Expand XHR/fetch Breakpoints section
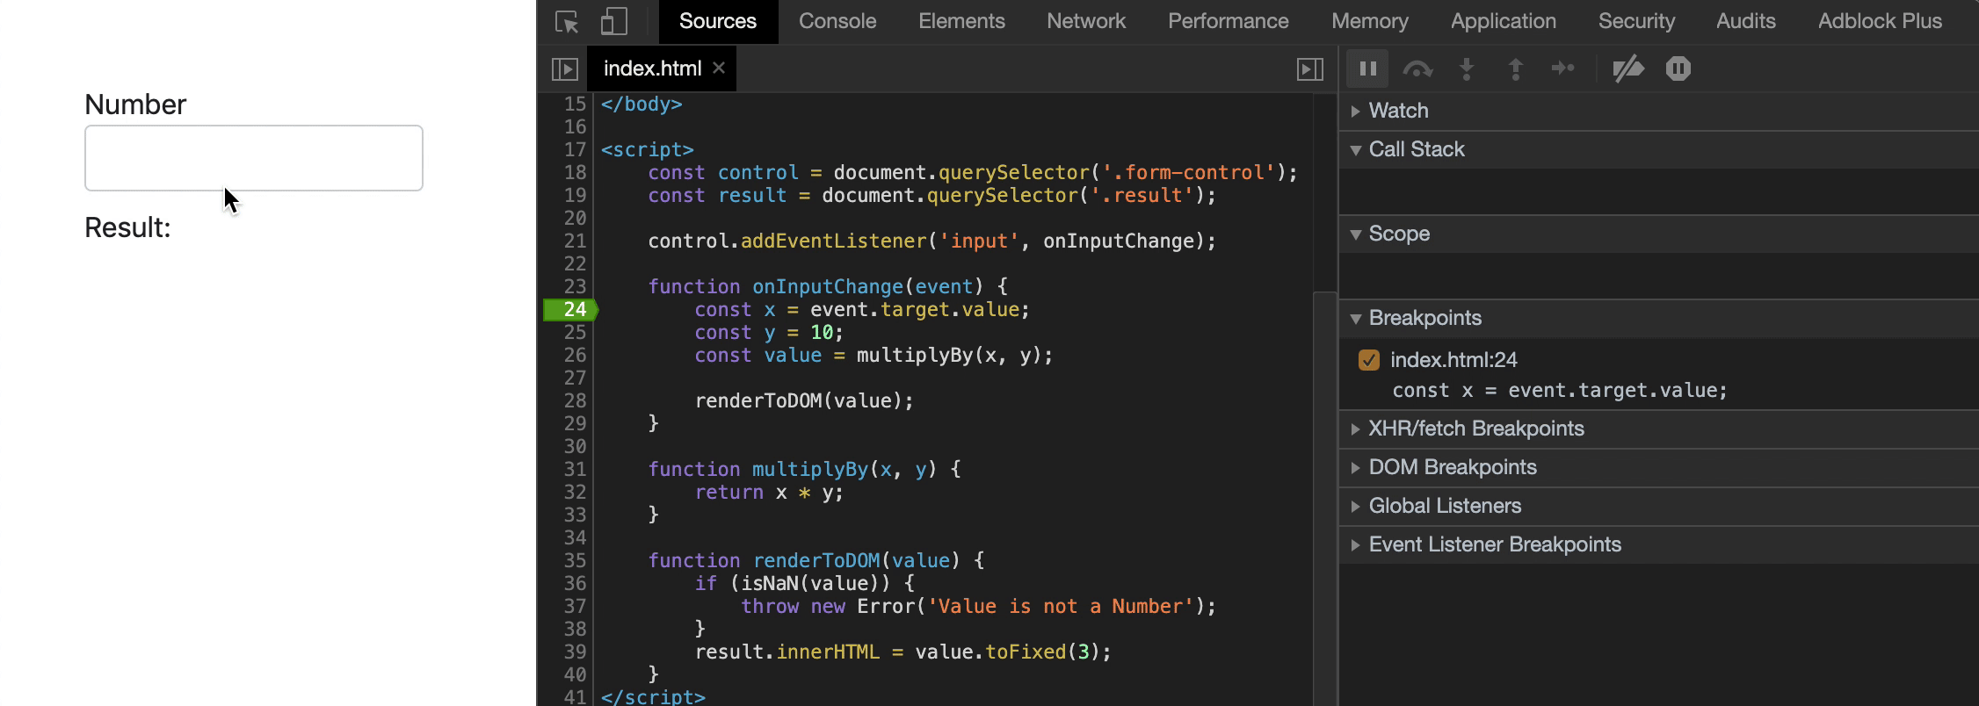The image size is (1979, 706). pos(1658,429)
